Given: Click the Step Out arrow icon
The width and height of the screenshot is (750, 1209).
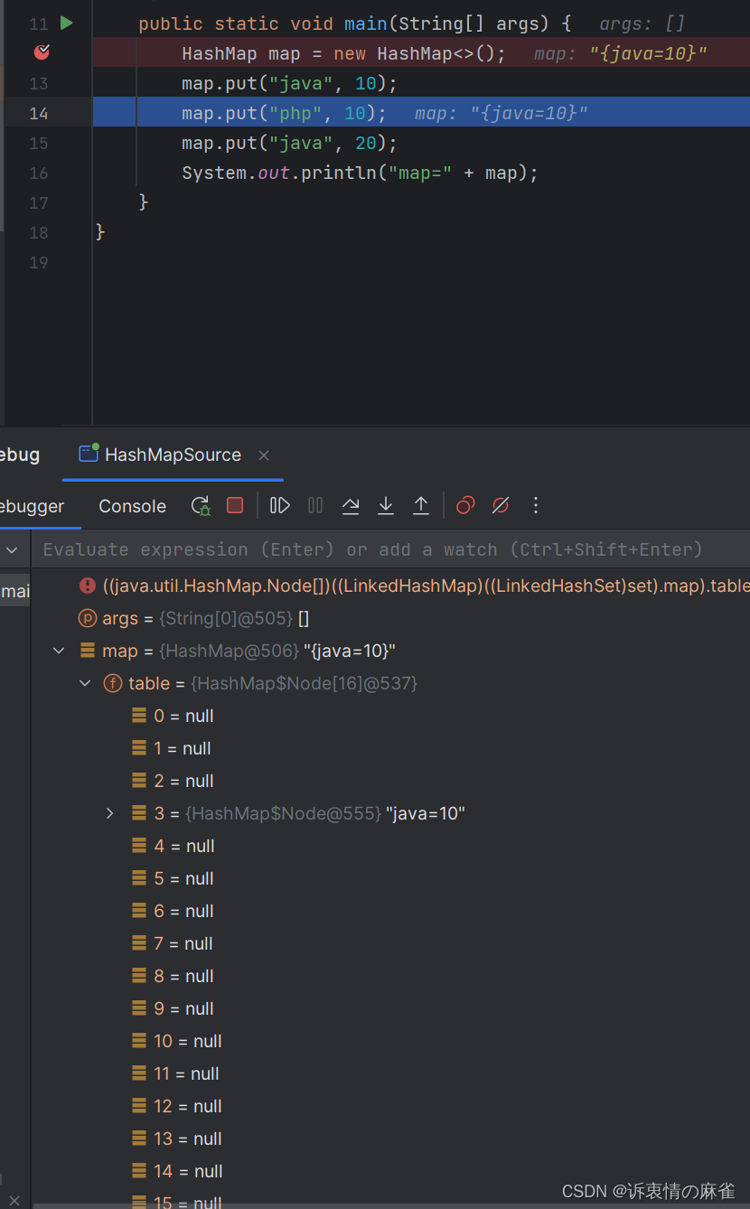Looking at the screenshot, I should (421, 506).
